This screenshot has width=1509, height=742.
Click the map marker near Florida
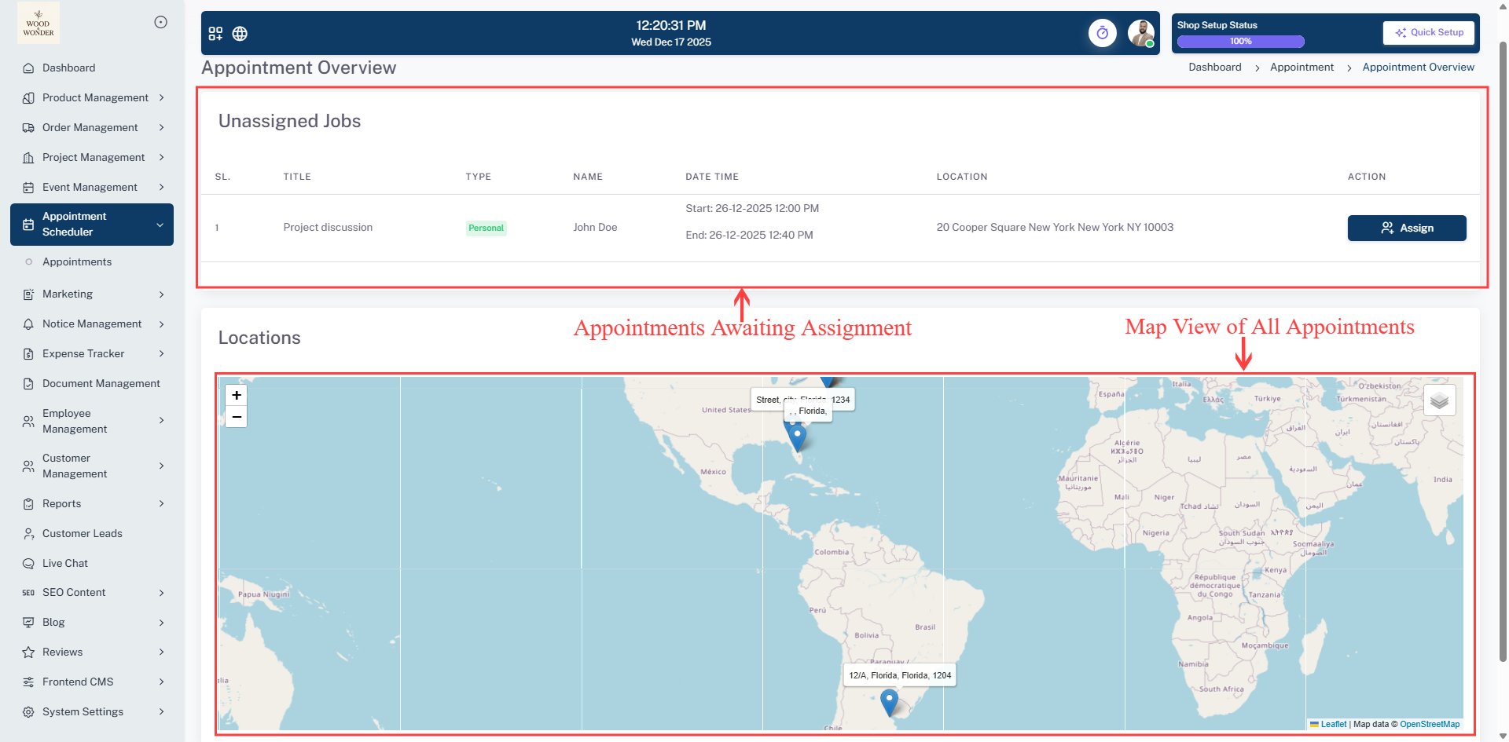point(797,437)
